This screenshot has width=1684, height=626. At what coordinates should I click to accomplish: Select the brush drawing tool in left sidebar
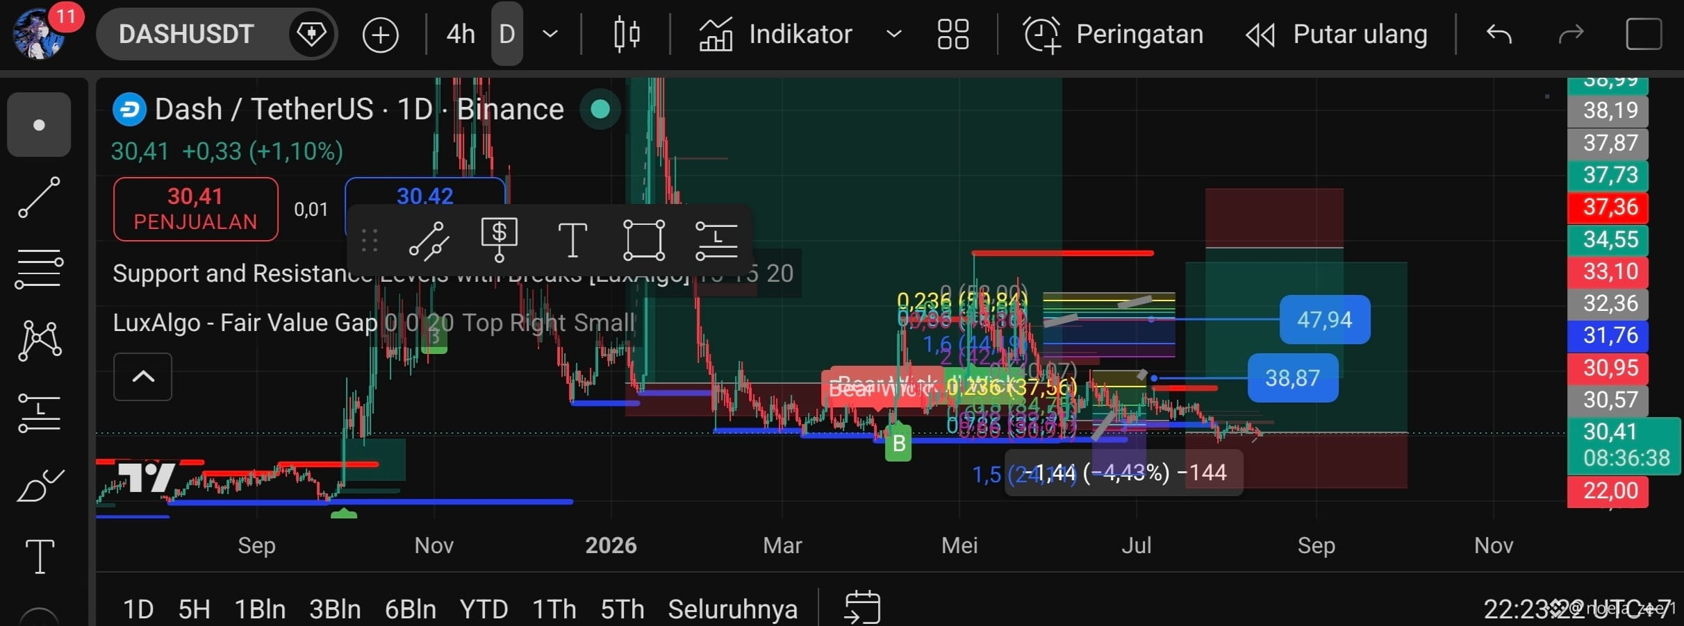[40, 485]
